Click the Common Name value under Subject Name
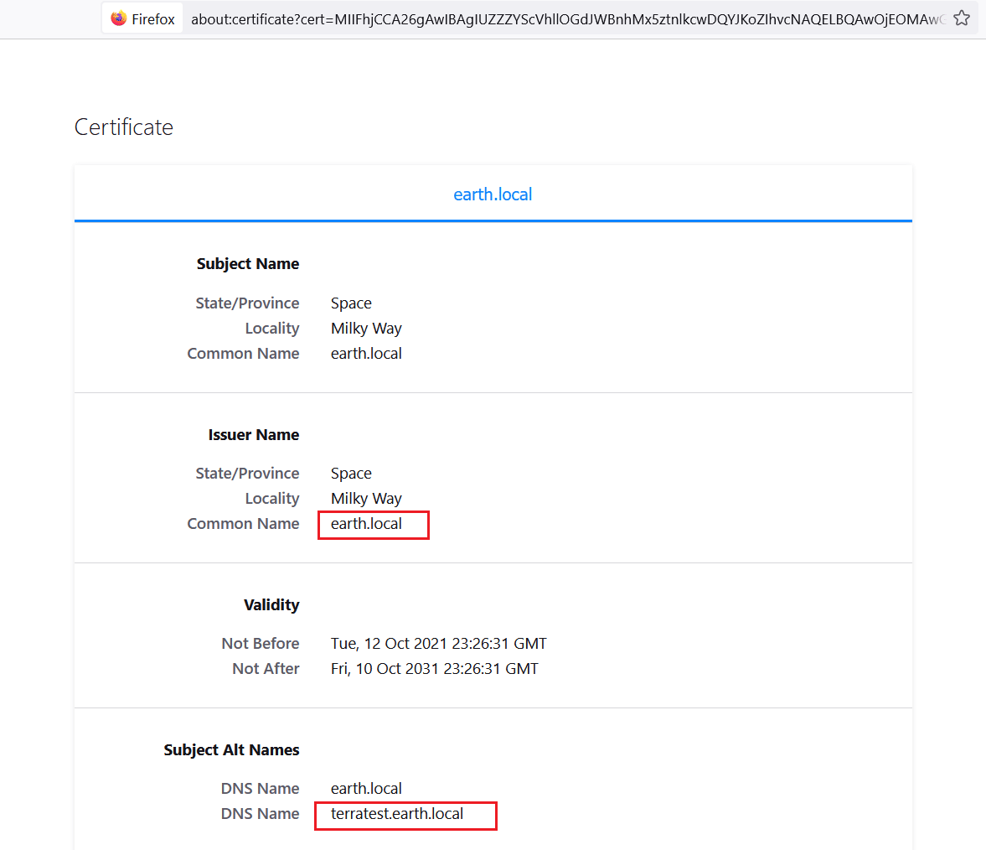The width and height of the screenshot is (986, 850). (x=366, y=354)
